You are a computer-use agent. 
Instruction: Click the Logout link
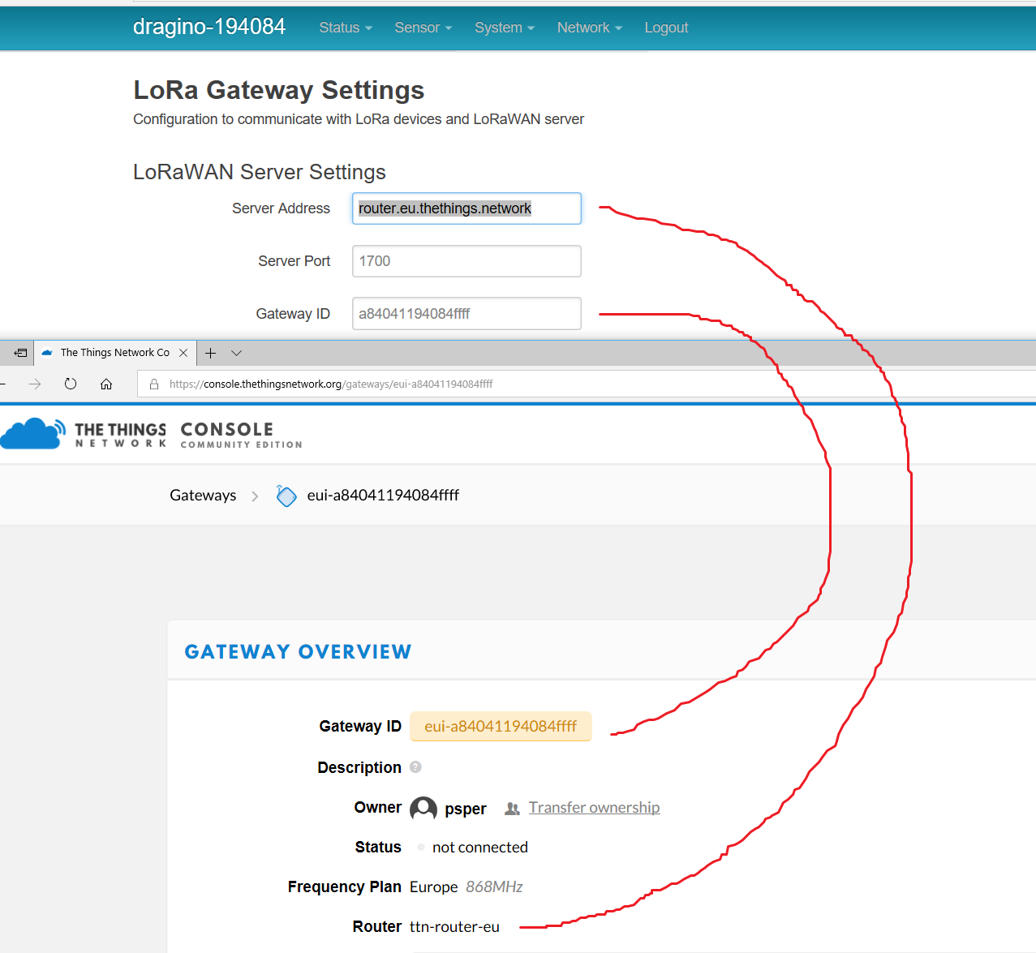(666, 28)
